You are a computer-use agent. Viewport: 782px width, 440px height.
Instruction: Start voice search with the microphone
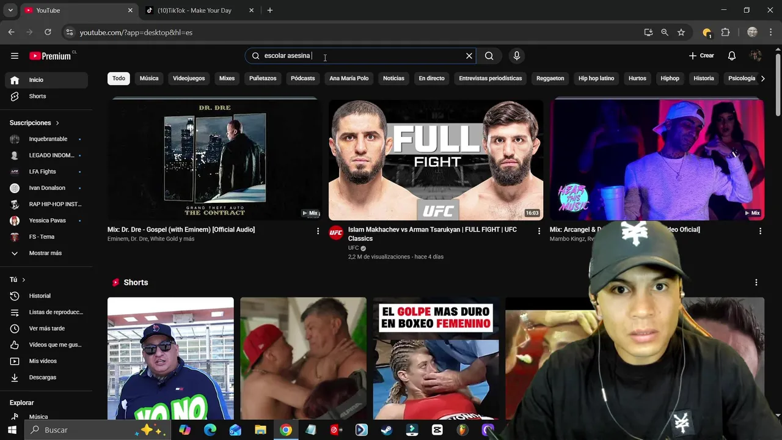tap(517, 56)
